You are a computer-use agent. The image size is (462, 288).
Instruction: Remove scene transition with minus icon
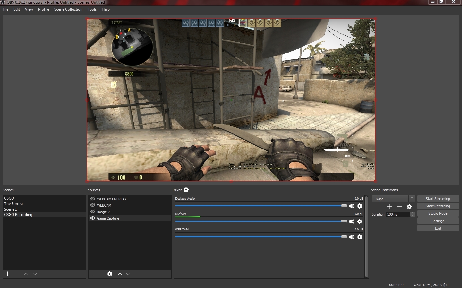coord(399,207)
